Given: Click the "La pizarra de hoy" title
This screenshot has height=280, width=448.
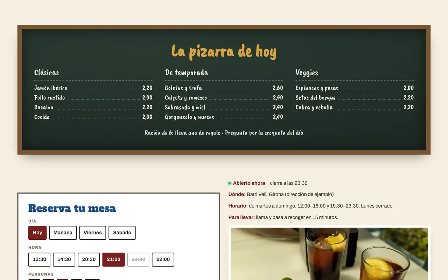Looking at the screenshot, I should [224, 51].
